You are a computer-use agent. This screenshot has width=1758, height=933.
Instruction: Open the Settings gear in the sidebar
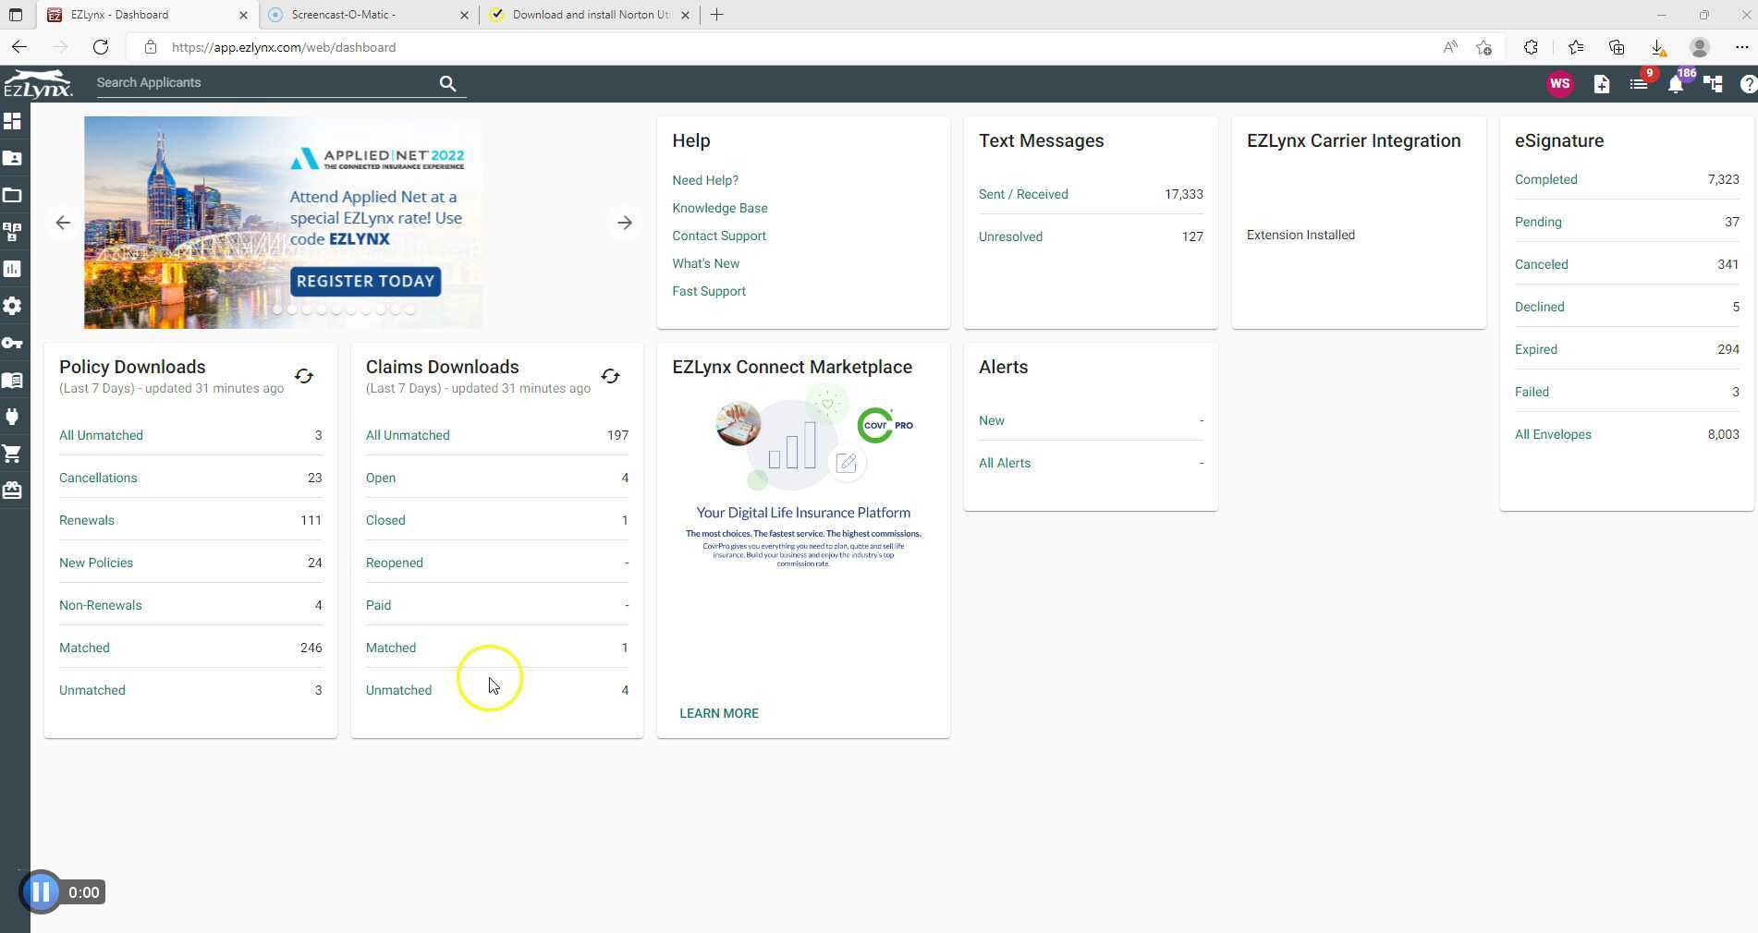14,306
